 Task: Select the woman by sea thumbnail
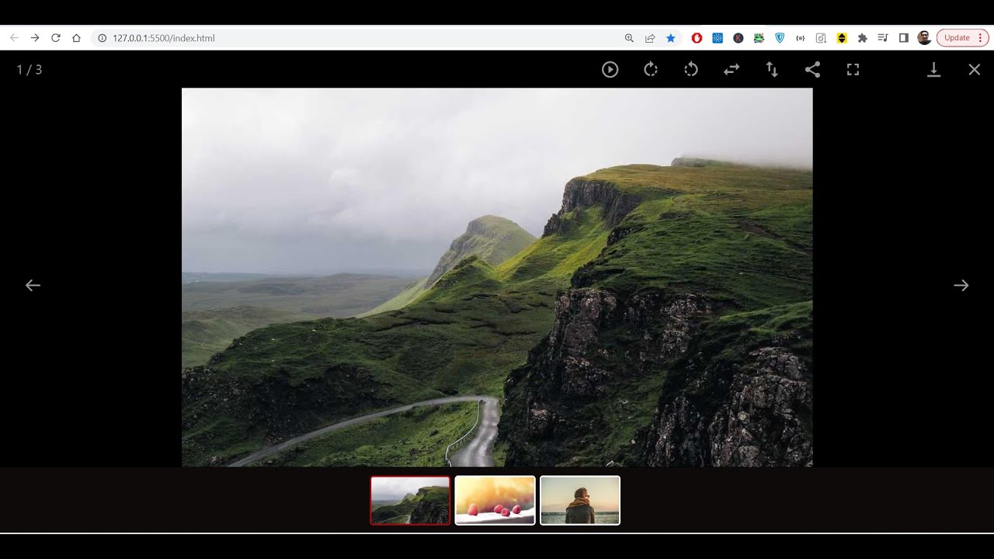580,501
